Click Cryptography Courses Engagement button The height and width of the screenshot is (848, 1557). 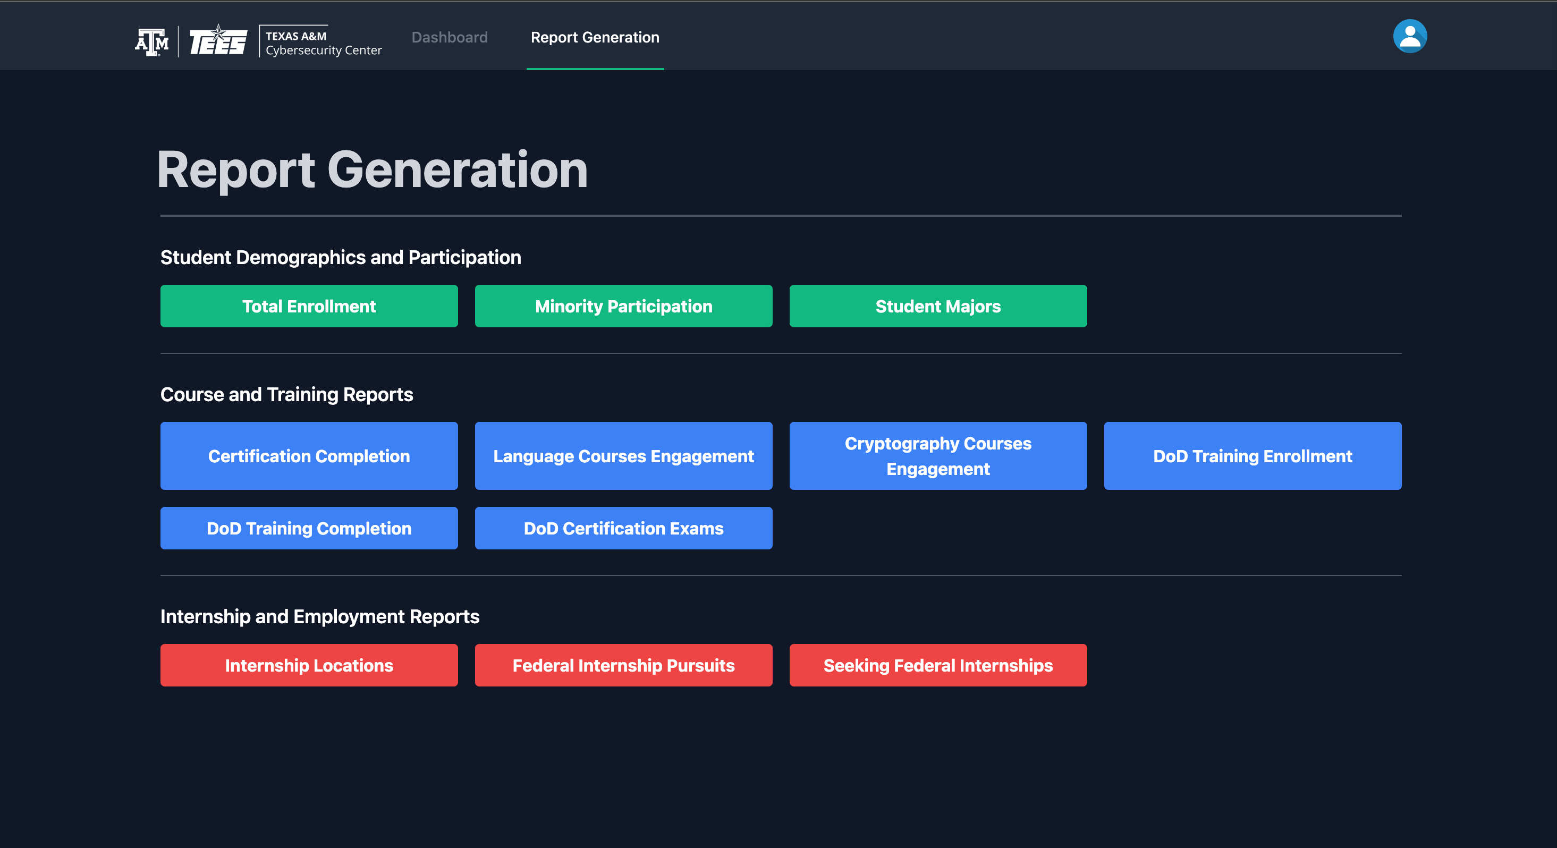(937, 456)
